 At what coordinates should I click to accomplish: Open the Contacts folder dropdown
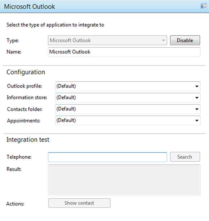pyautogui.click(x=128, y=109)
